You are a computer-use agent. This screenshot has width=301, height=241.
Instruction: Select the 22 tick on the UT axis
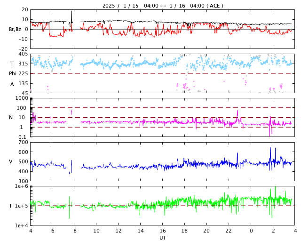point(229,231)
